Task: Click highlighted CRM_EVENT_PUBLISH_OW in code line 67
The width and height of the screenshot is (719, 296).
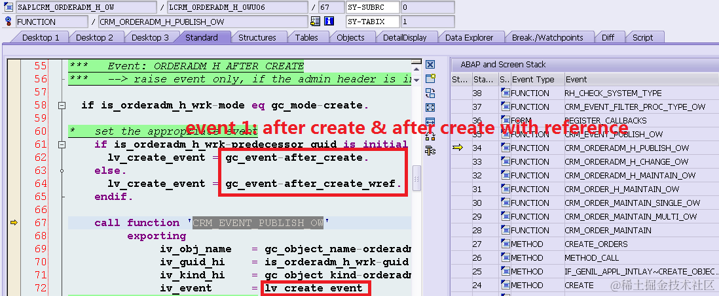Action: pyautogui.click(x=258, y=223)
